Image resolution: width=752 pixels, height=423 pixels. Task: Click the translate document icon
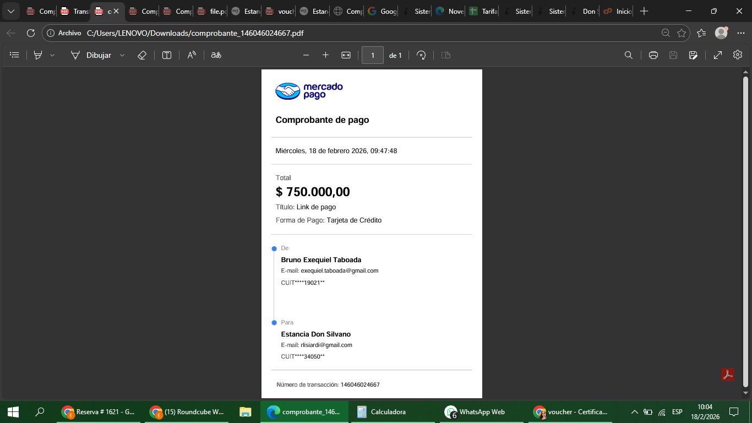[216, 55]
